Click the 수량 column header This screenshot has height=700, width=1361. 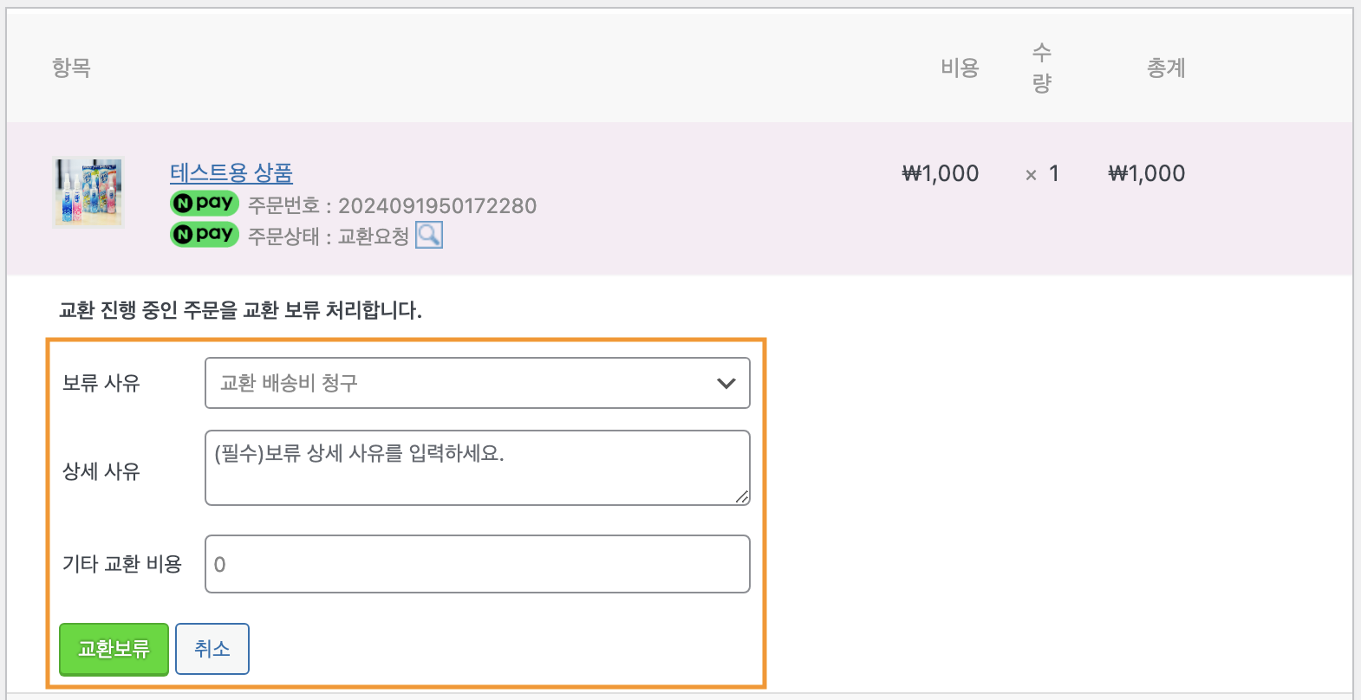coord(1042,68)
